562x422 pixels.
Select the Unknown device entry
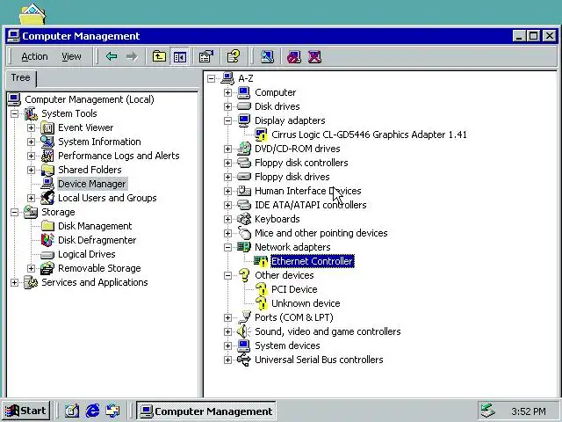306,303
